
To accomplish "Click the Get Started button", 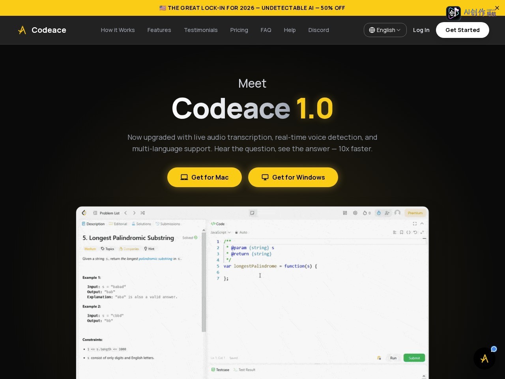I will point(462,30).
